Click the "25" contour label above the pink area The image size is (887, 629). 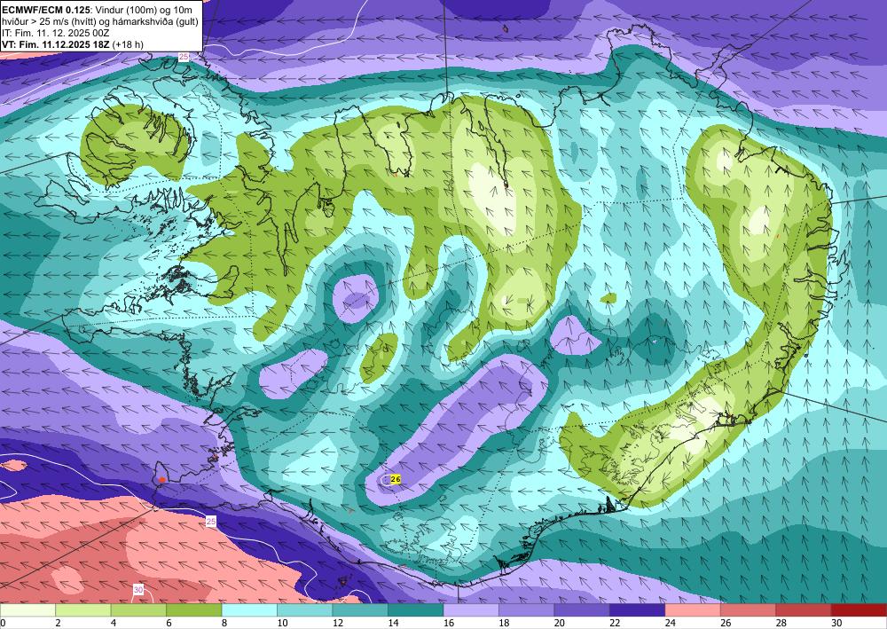coord(210,521)
